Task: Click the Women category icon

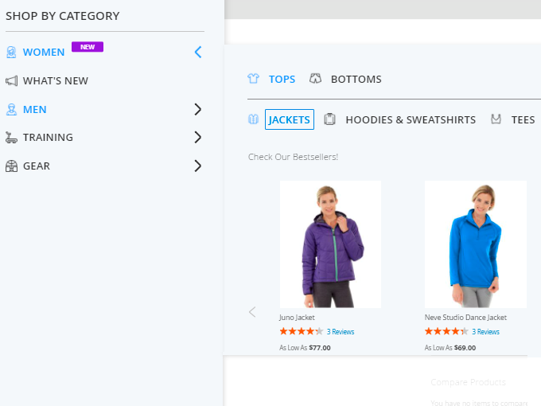Action: coord(11,53)
